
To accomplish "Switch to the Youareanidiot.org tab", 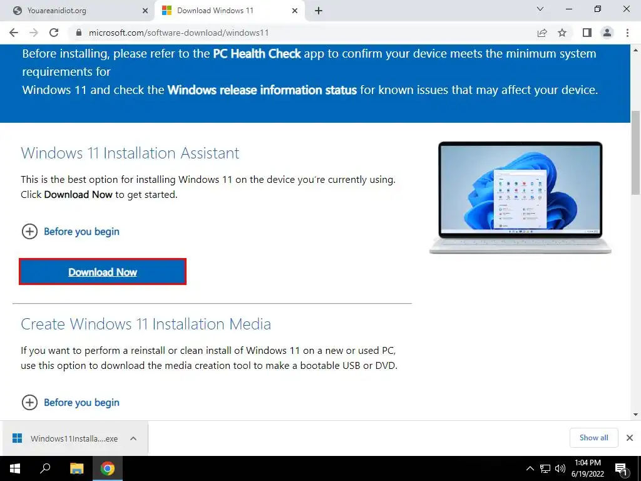I will tap(78, 11).
